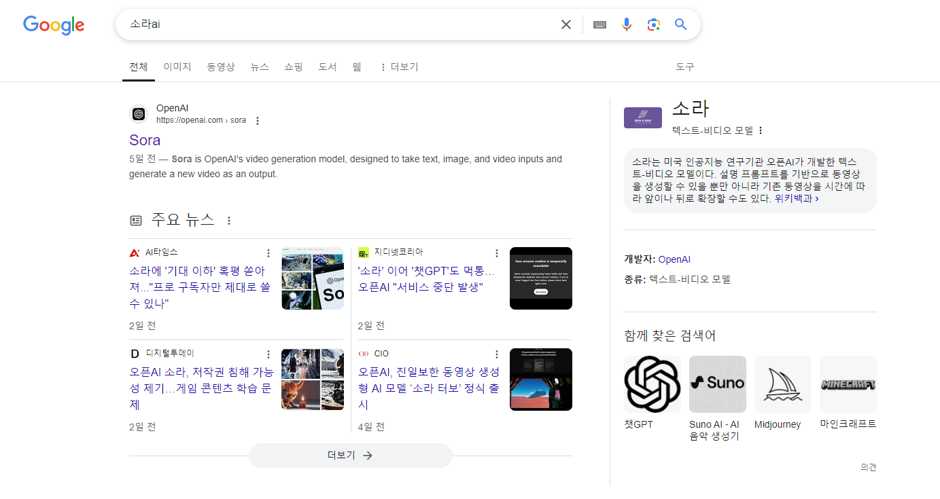
Task: Switch to the 이미지 tab
Action: click(x=177, y=67)
